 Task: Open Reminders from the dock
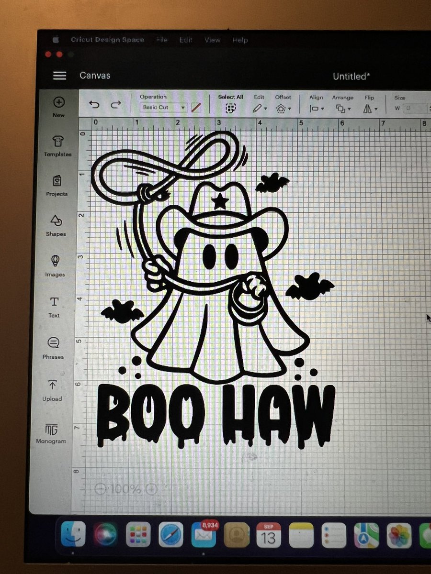pyautogui.click(x=333, y=535)
